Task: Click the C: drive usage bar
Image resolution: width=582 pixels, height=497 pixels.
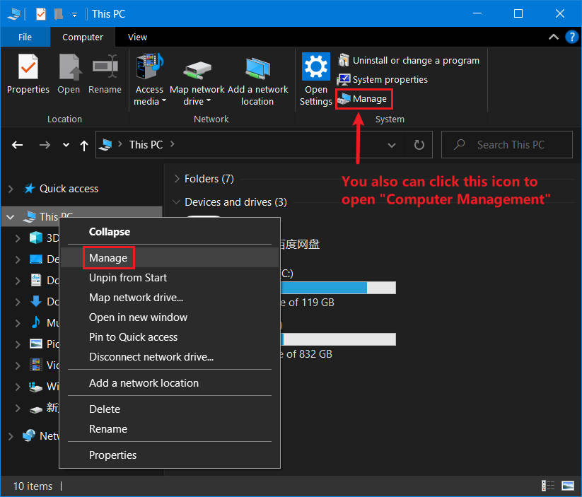Action: (x=338, y=288)
